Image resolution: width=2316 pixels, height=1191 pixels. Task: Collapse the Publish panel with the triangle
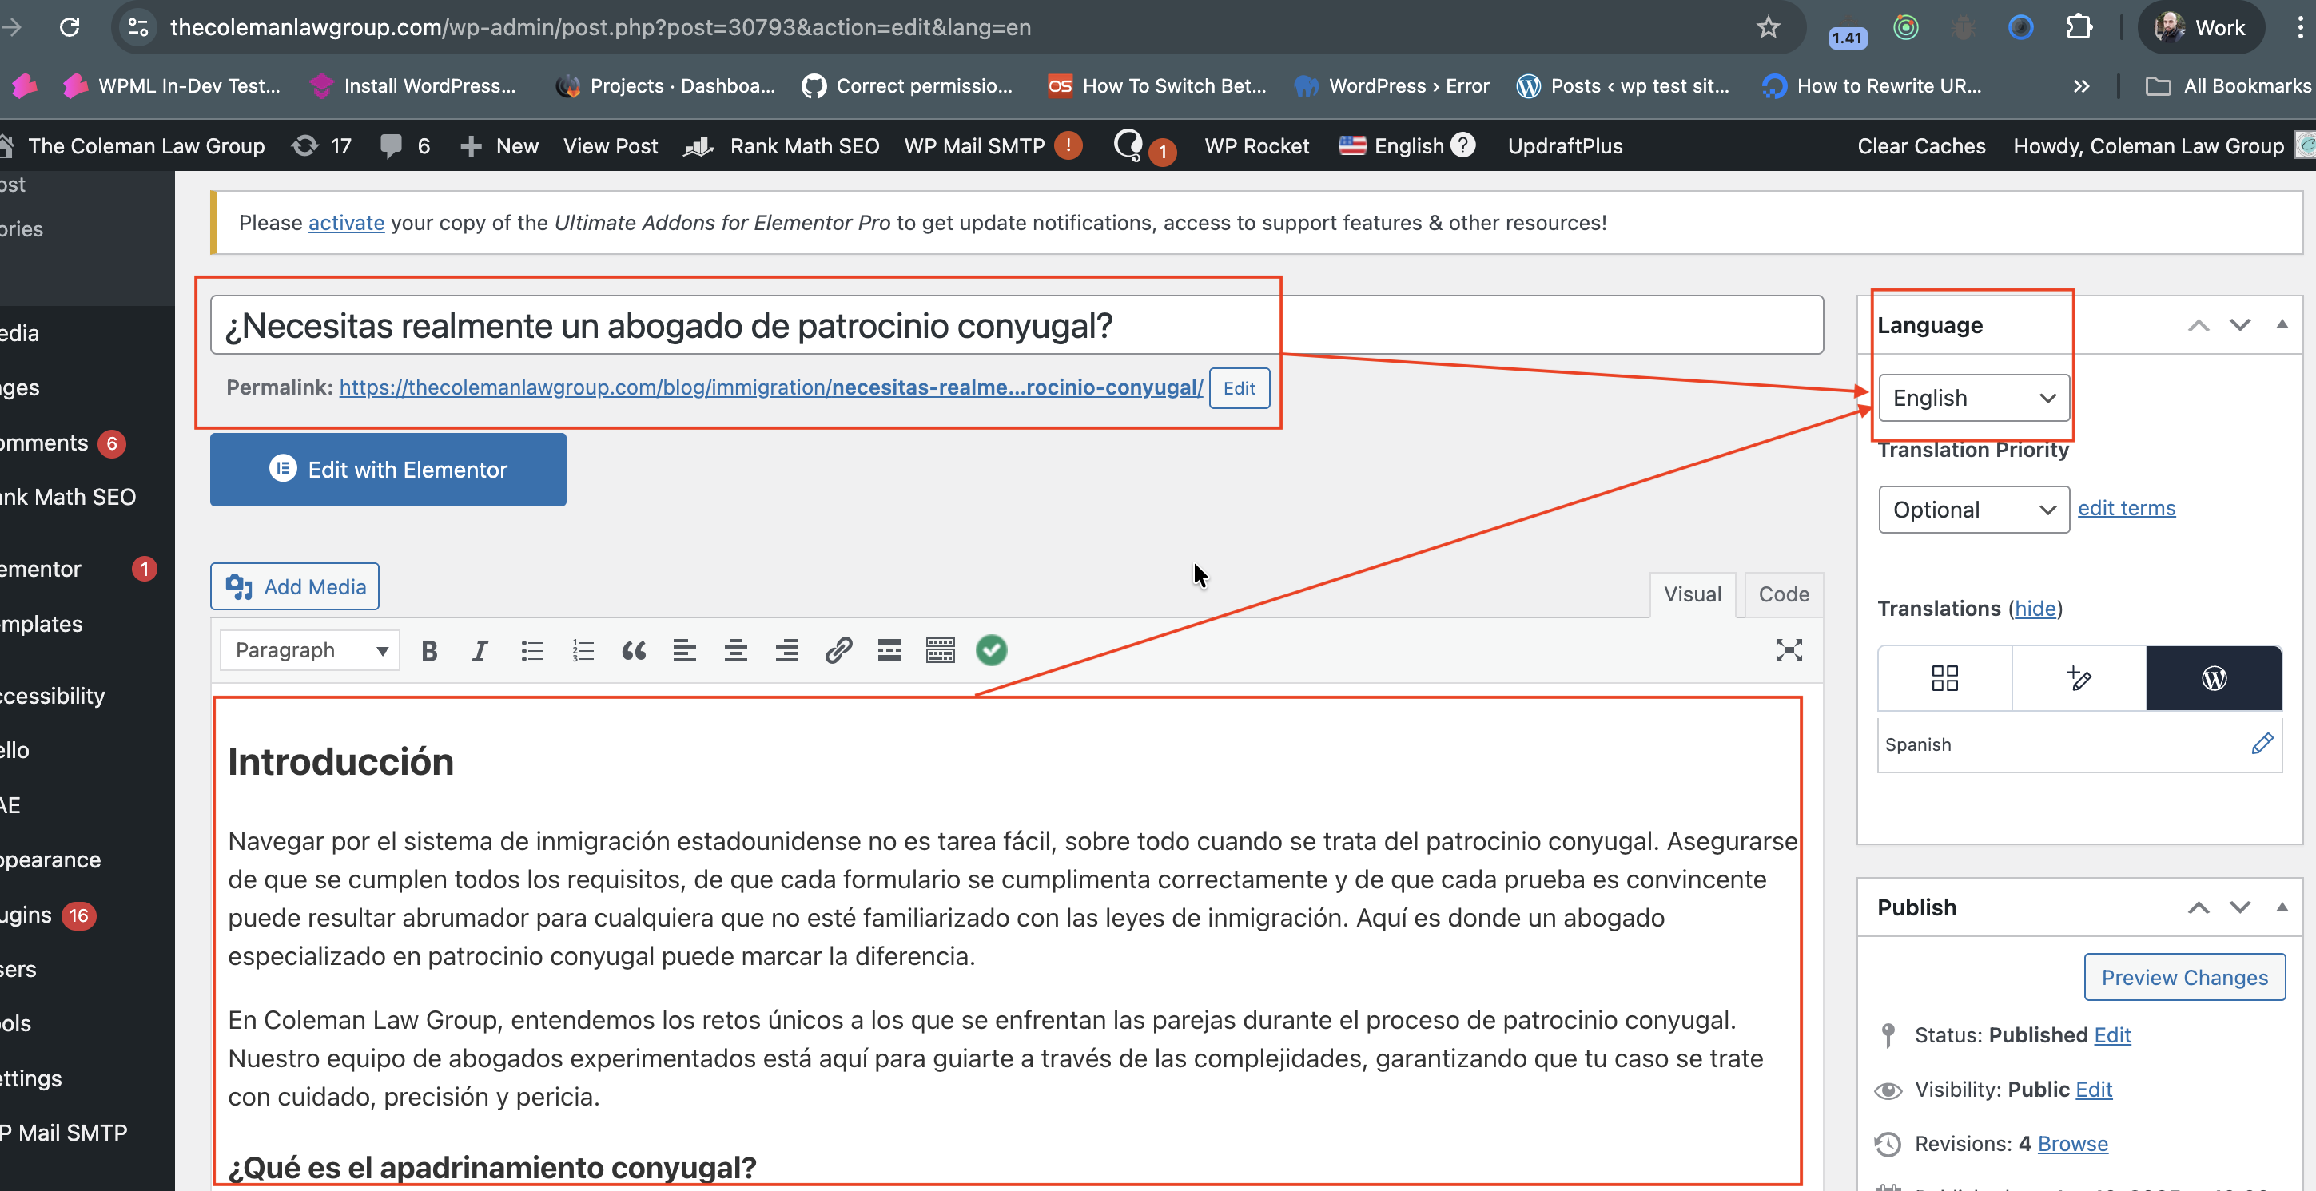[2281, 907]
